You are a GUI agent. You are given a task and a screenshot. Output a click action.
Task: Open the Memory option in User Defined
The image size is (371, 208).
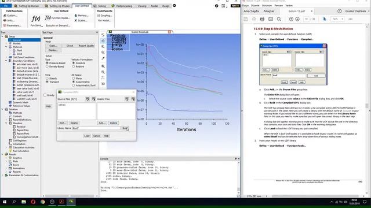tap(81, 16)
